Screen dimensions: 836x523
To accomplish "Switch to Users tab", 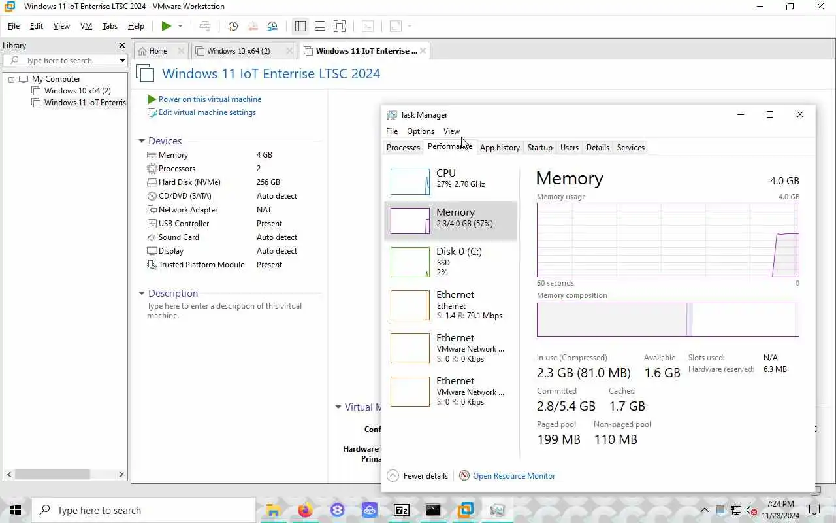I will tap(570, 148).
